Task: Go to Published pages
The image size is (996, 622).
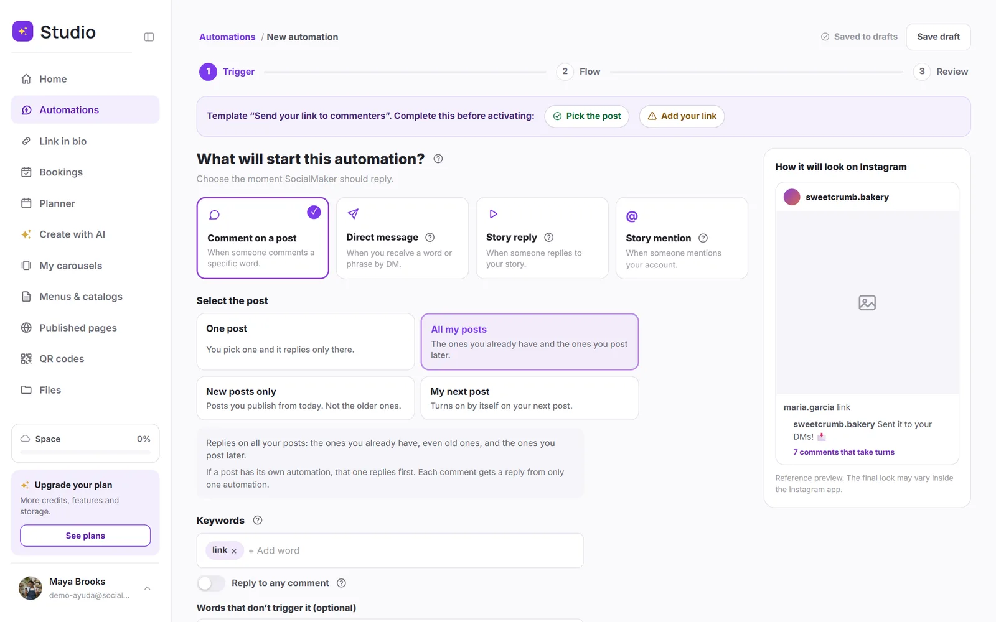Action: (x=85, y=328)
